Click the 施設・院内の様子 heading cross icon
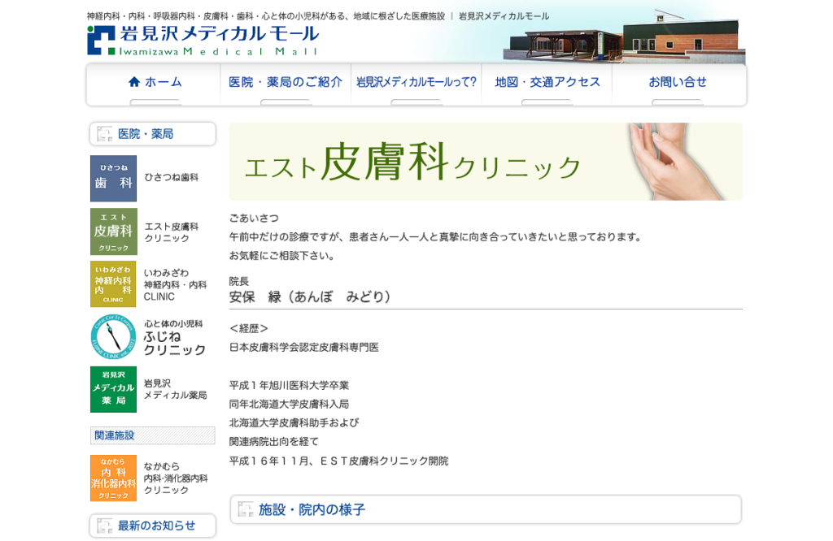The image size is (833, 541). 246,509
